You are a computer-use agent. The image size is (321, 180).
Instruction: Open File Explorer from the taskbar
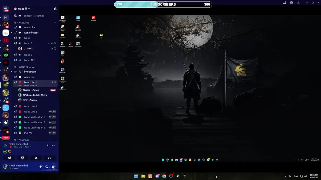click(143, 176)
